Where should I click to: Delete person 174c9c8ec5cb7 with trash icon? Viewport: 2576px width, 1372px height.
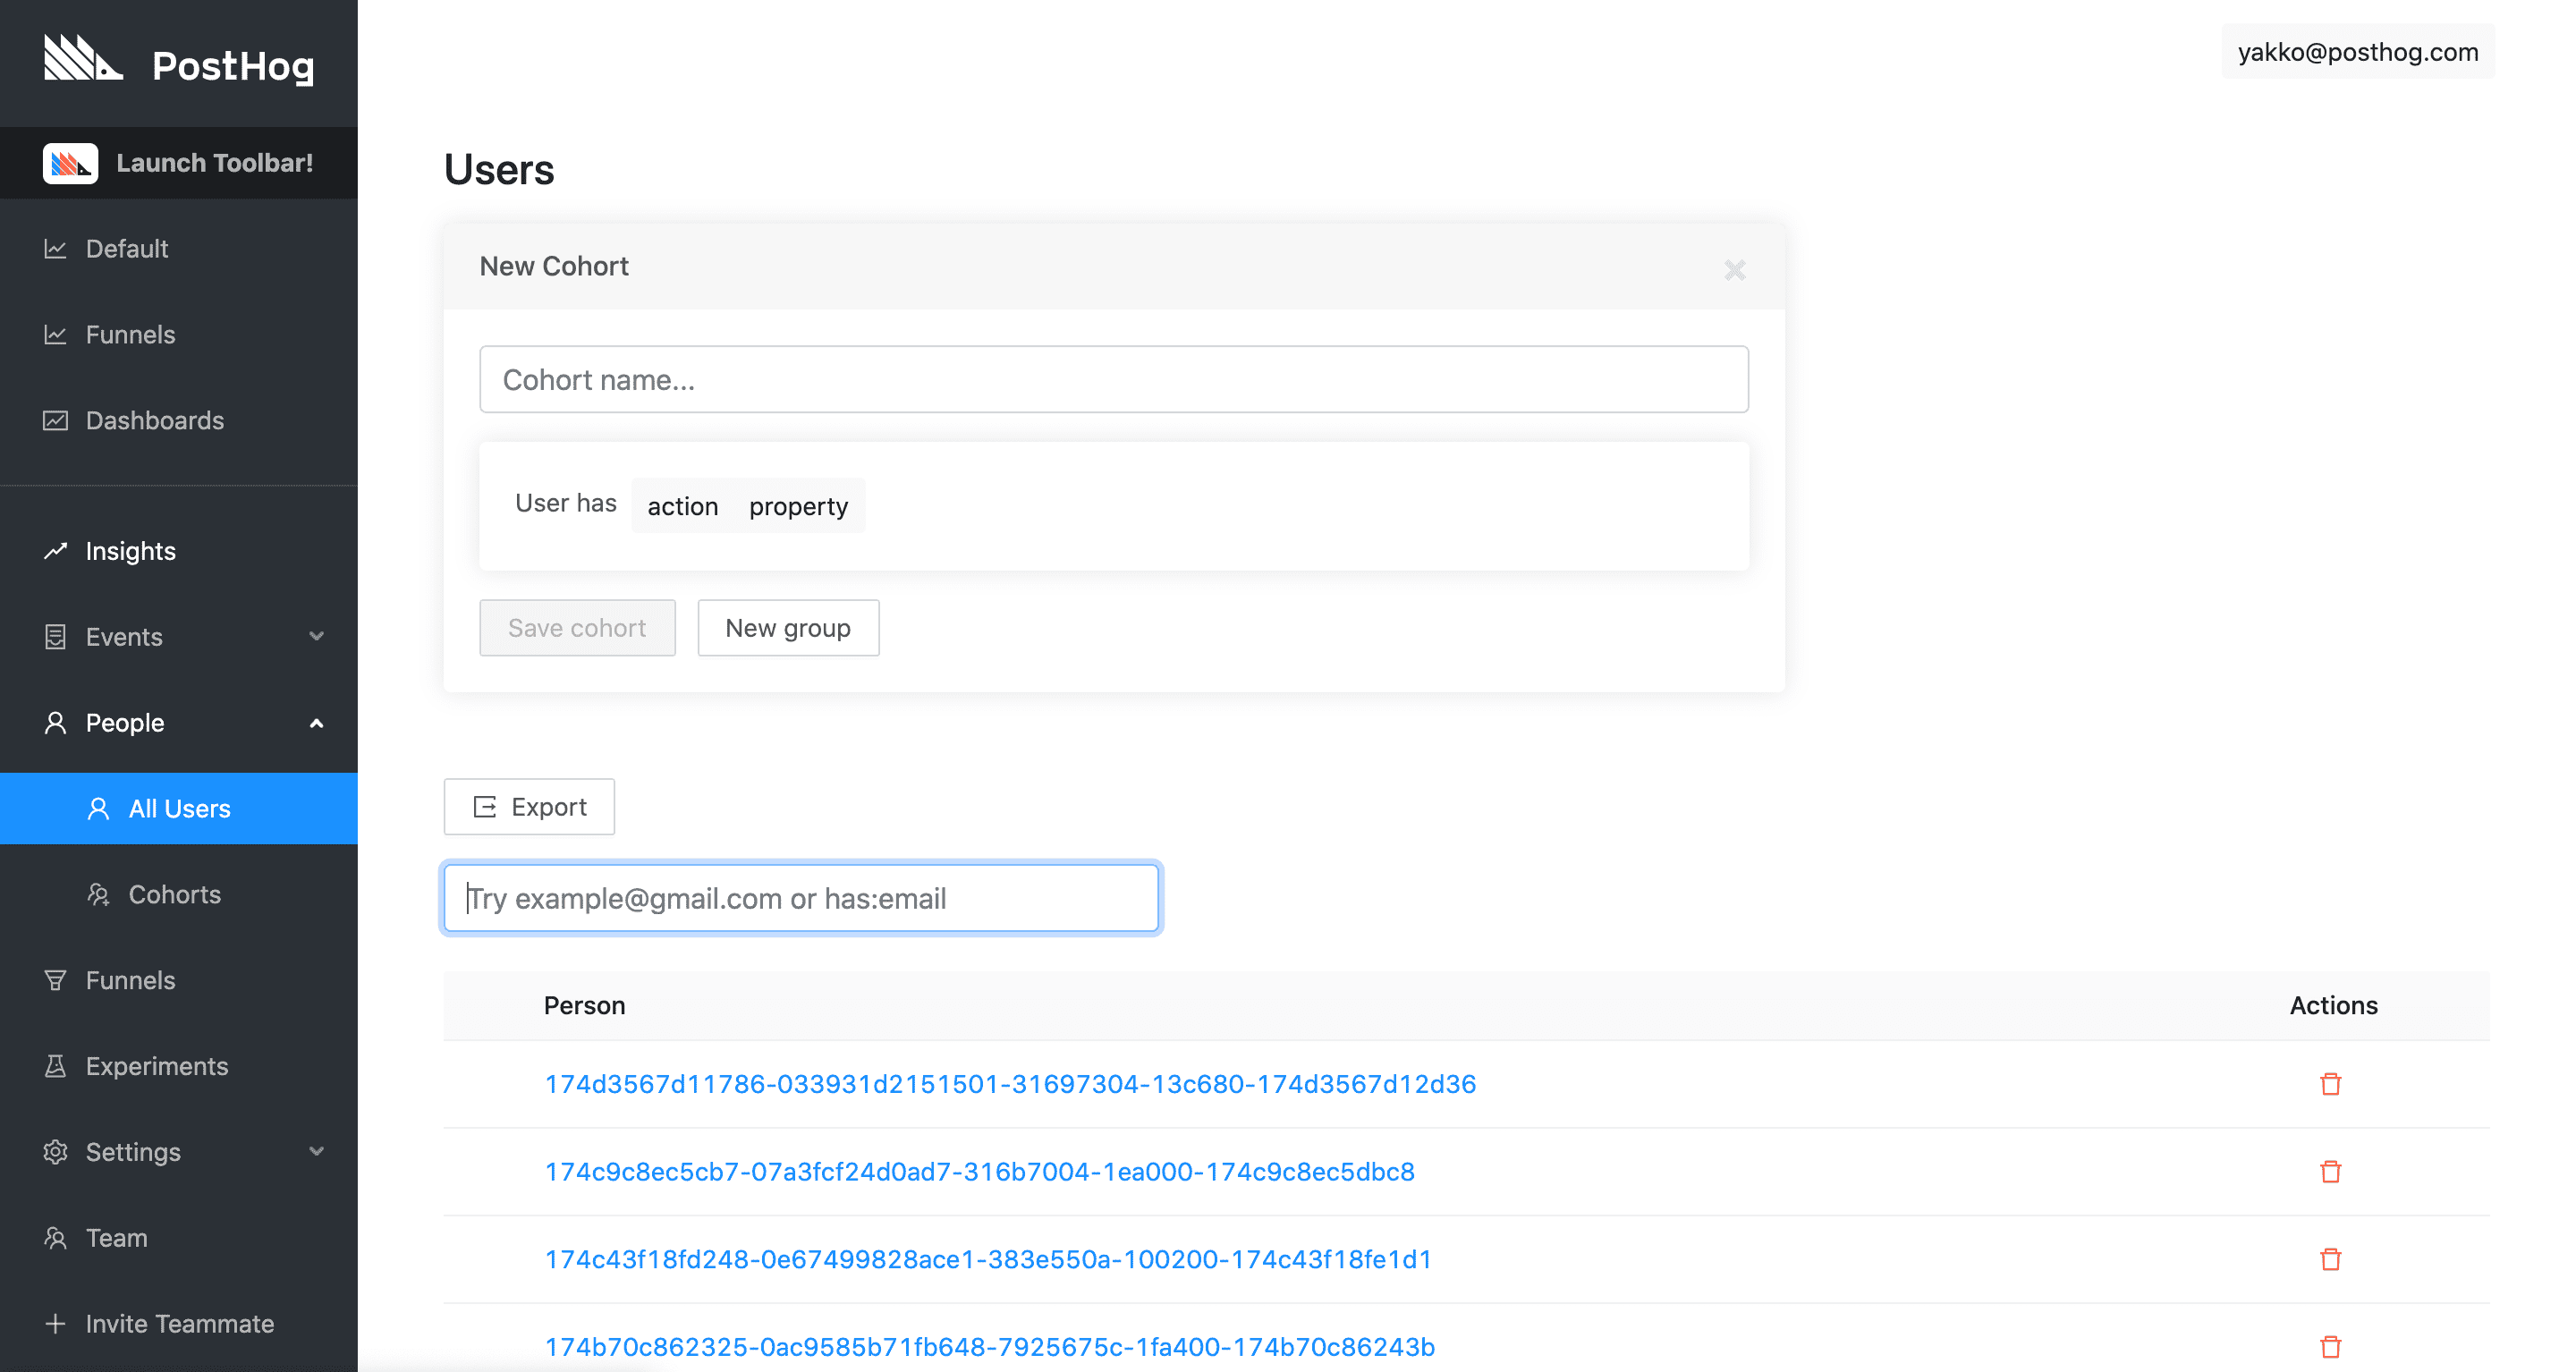(2331, 1172)
